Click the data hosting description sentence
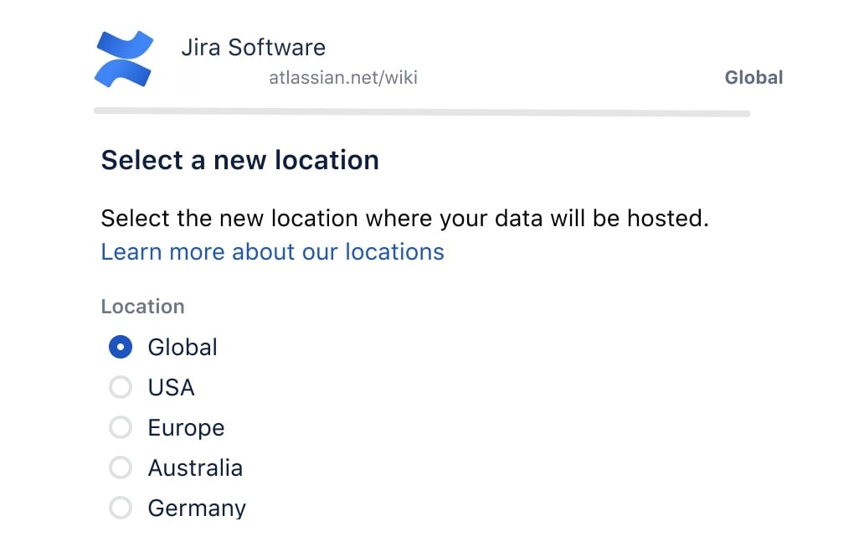This screenshot has height=542, width=859. (x=404, y=219)
